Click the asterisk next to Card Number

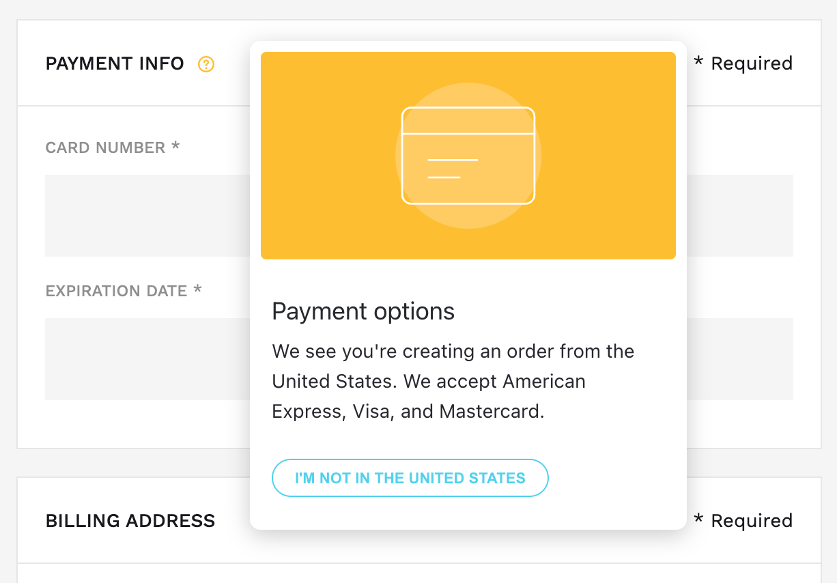pyautogui.click(x=175, y=147)
